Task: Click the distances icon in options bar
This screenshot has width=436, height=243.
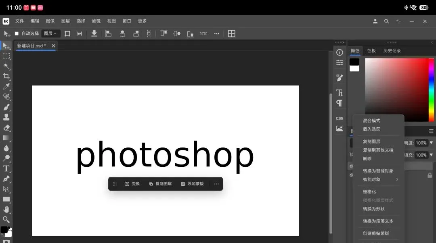Action: (79, 33)
